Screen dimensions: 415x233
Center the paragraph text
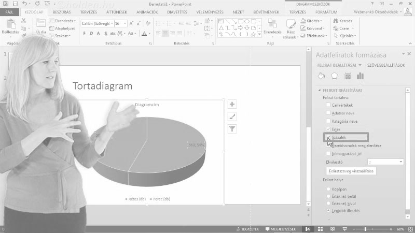pos(165,33)
